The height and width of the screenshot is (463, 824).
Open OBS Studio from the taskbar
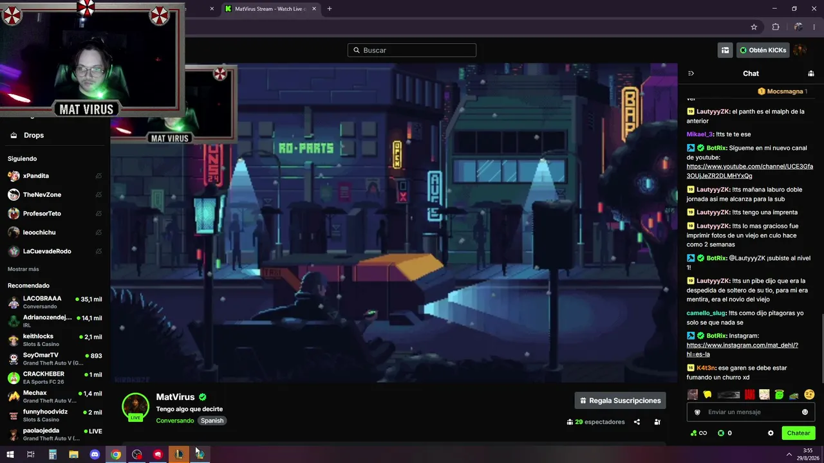pyautogui.click(x=137, y=455)
